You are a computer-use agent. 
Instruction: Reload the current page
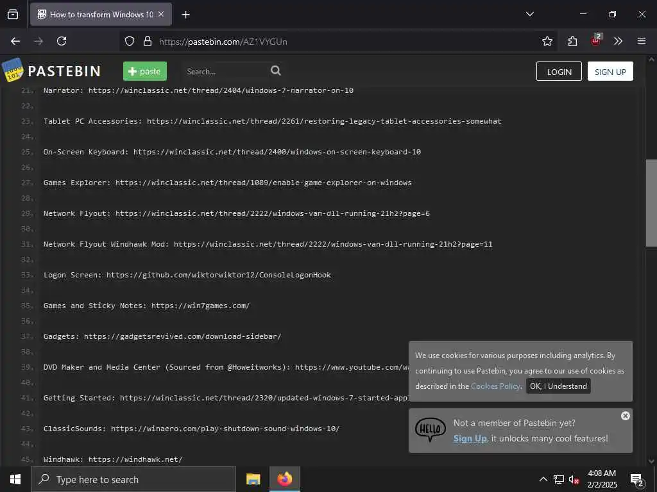coord(62,41)
